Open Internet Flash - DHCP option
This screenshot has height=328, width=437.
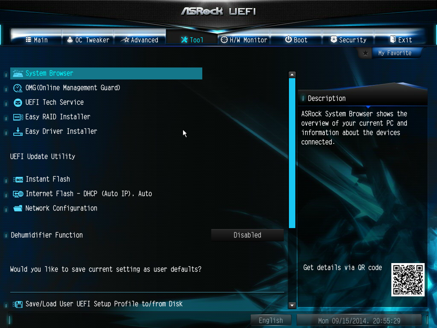(x=89, y=194)
